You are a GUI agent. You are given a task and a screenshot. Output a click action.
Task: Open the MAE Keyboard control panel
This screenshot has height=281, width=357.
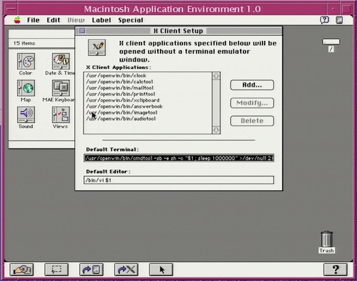(x=60, y=88)
